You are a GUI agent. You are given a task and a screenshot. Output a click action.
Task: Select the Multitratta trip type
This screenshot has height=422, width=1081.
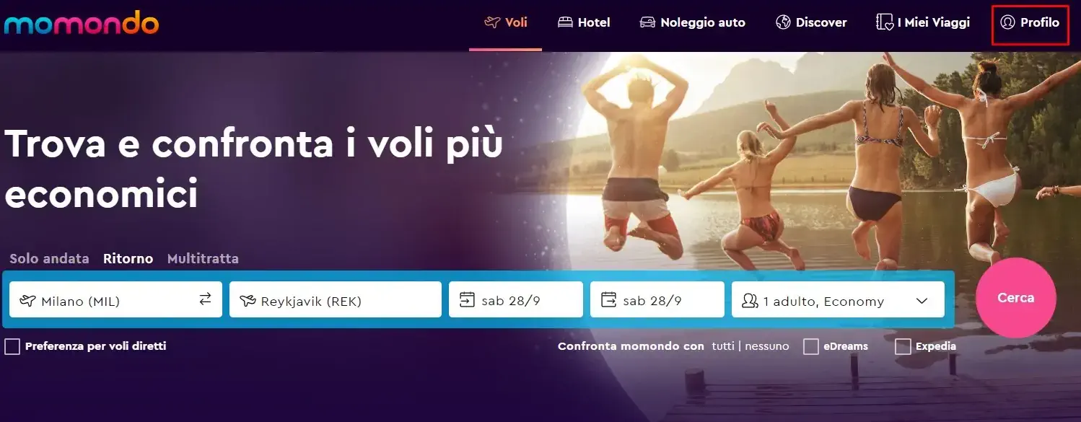[x=203, y=258]
